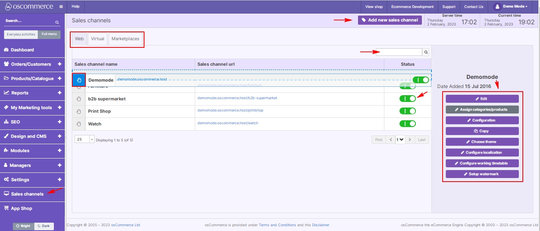Switch to the Virtual tab
Screen dimensions: 540x231
97,39
